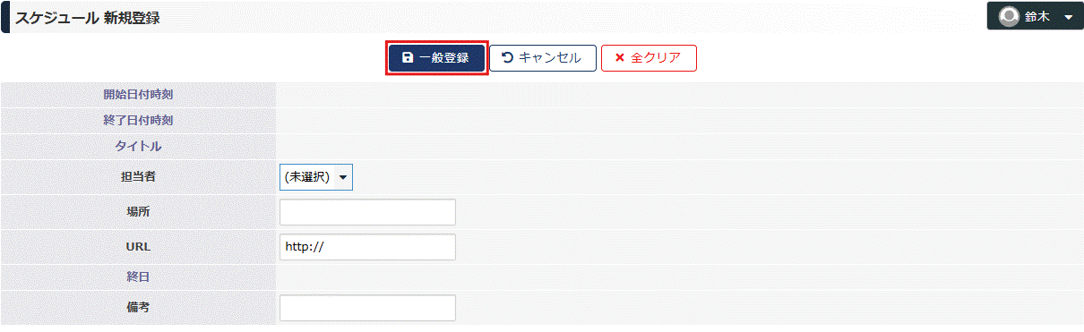Click into the URL field showing http://
The width and height of the screenshot is (1084, 332).
tap(368, 247)
